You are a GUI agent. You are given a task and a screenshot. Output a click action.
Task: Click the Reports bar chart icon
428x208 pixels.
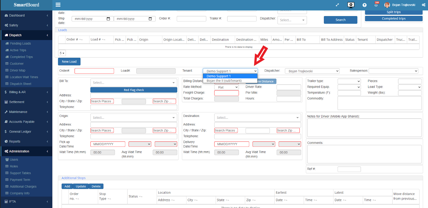[6, 141]
